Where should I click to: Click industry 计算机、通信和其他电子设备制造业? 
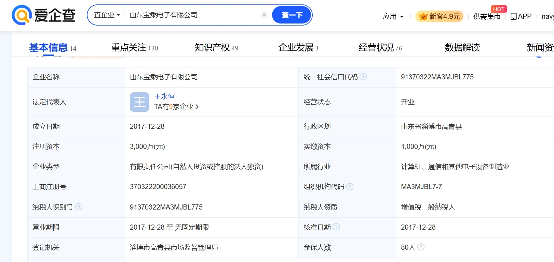click(x=455, y=167)
